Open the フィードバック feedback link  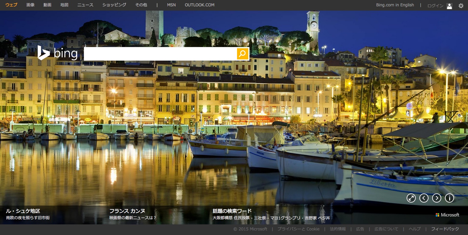tap(445, 229)
